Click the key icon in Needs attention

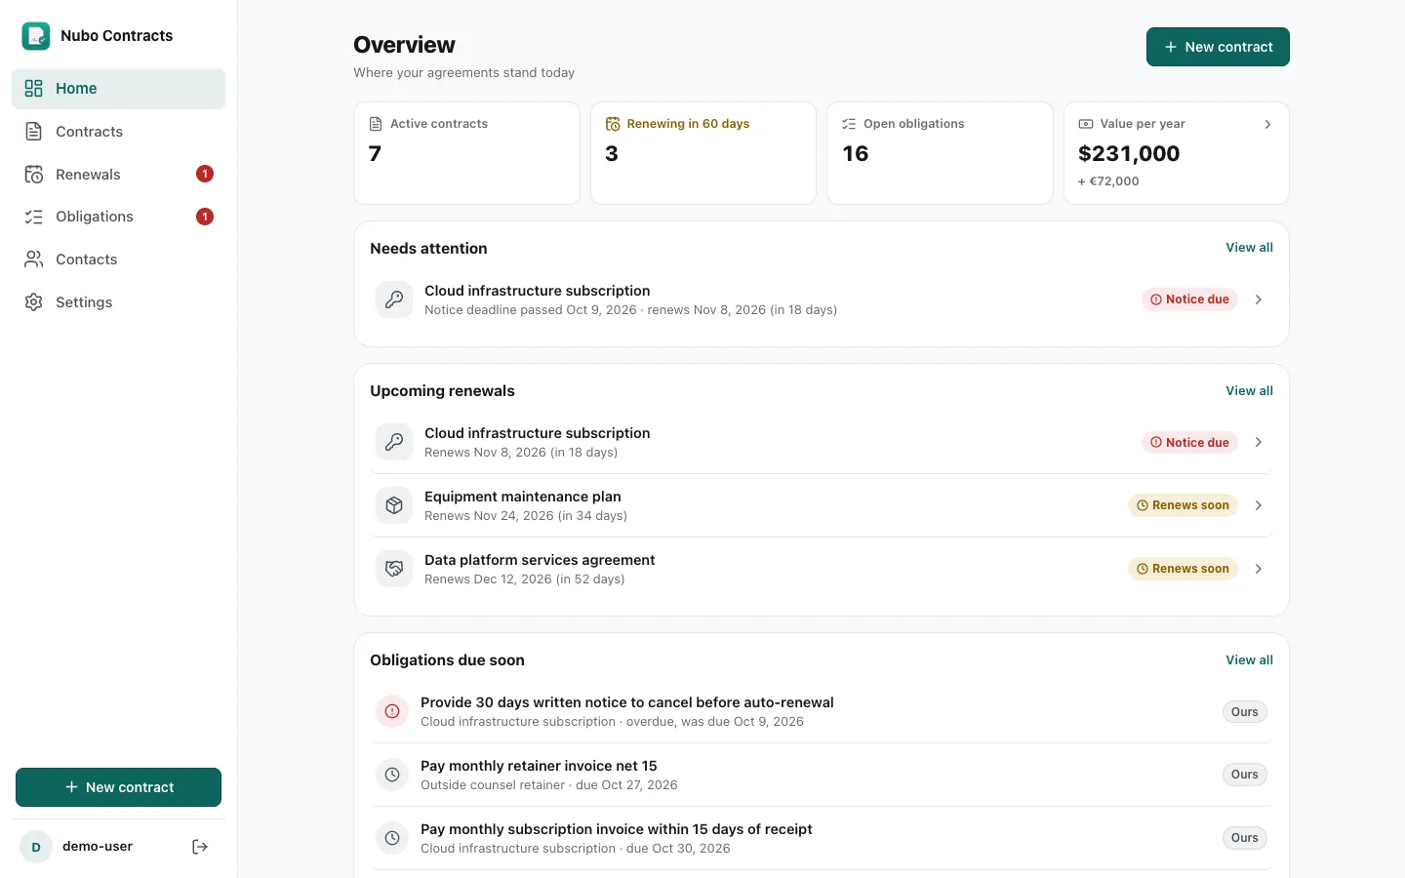pyautogui.click(x=394, y=299)
